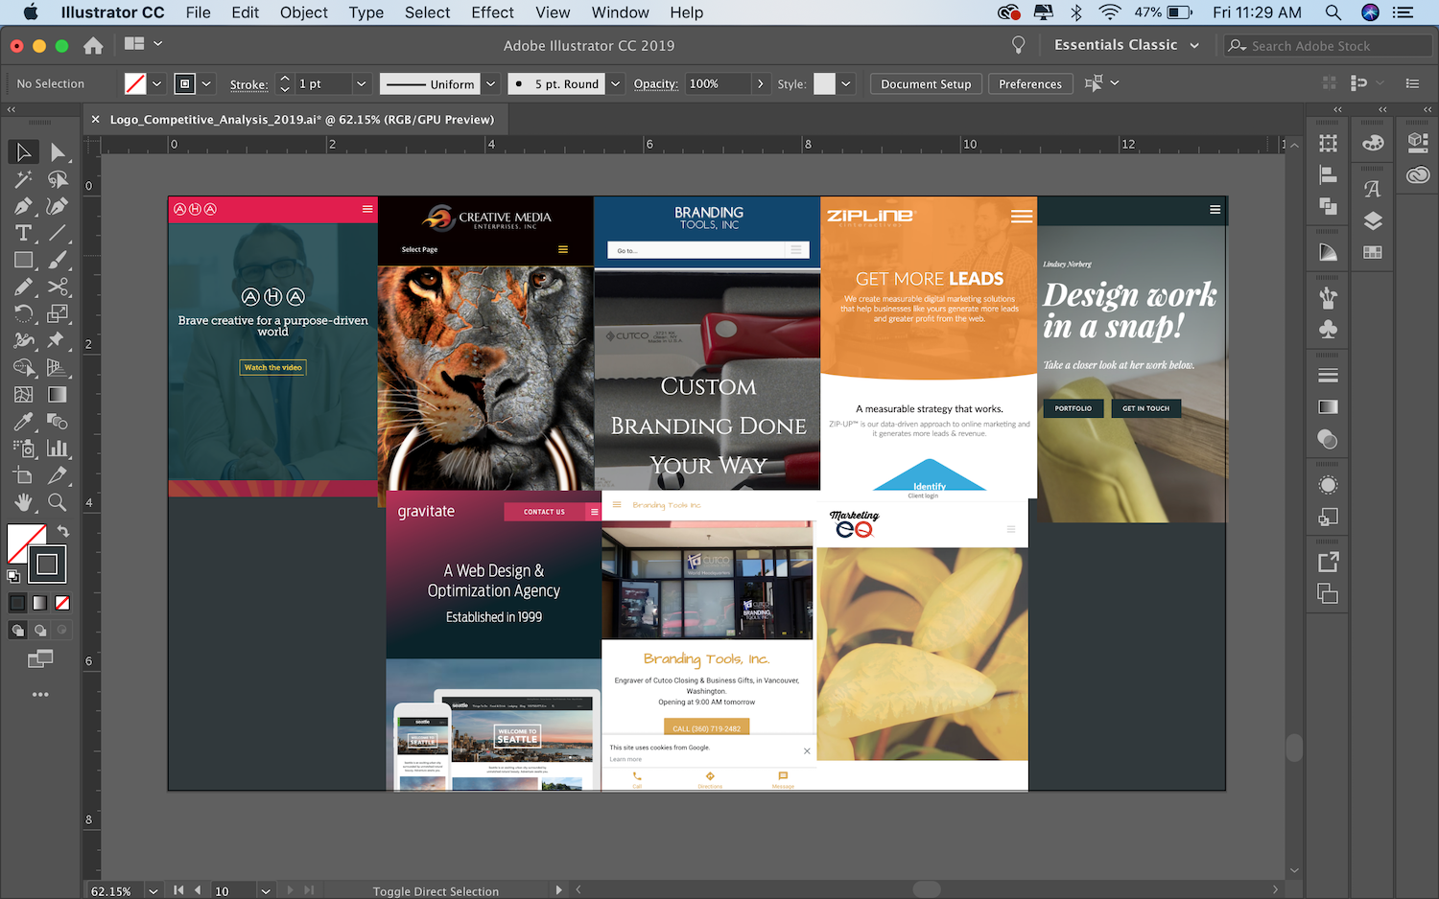The width and height of the screenshot is (1439, 899).
Task: Open the Select menu
Action: pyautogui.click(x=427, y=12)
